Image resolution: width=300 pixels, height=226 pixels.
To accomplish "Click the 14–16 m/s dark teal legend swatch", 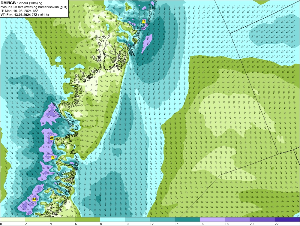I will coord(187,219).
